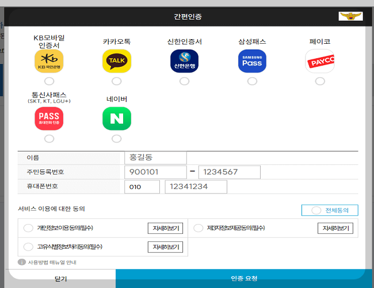Select the 카카오톡 radio button
The image size is (374, 288).
point(117,81)
